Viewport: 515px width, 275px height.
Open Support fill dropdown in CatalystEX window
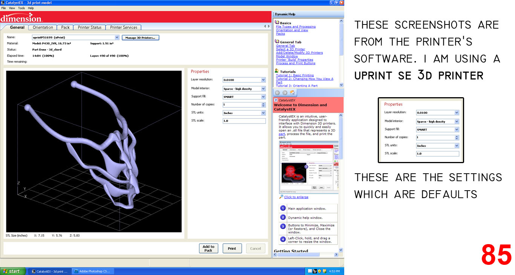[x=263, y=97]
